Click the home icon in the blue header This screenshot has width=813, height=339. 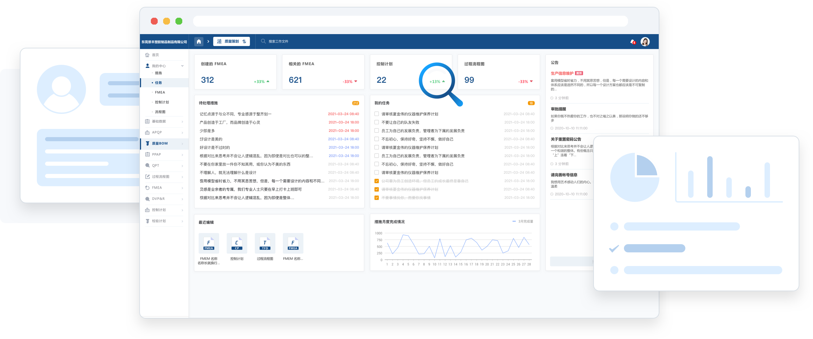click(x=199, y=41)
